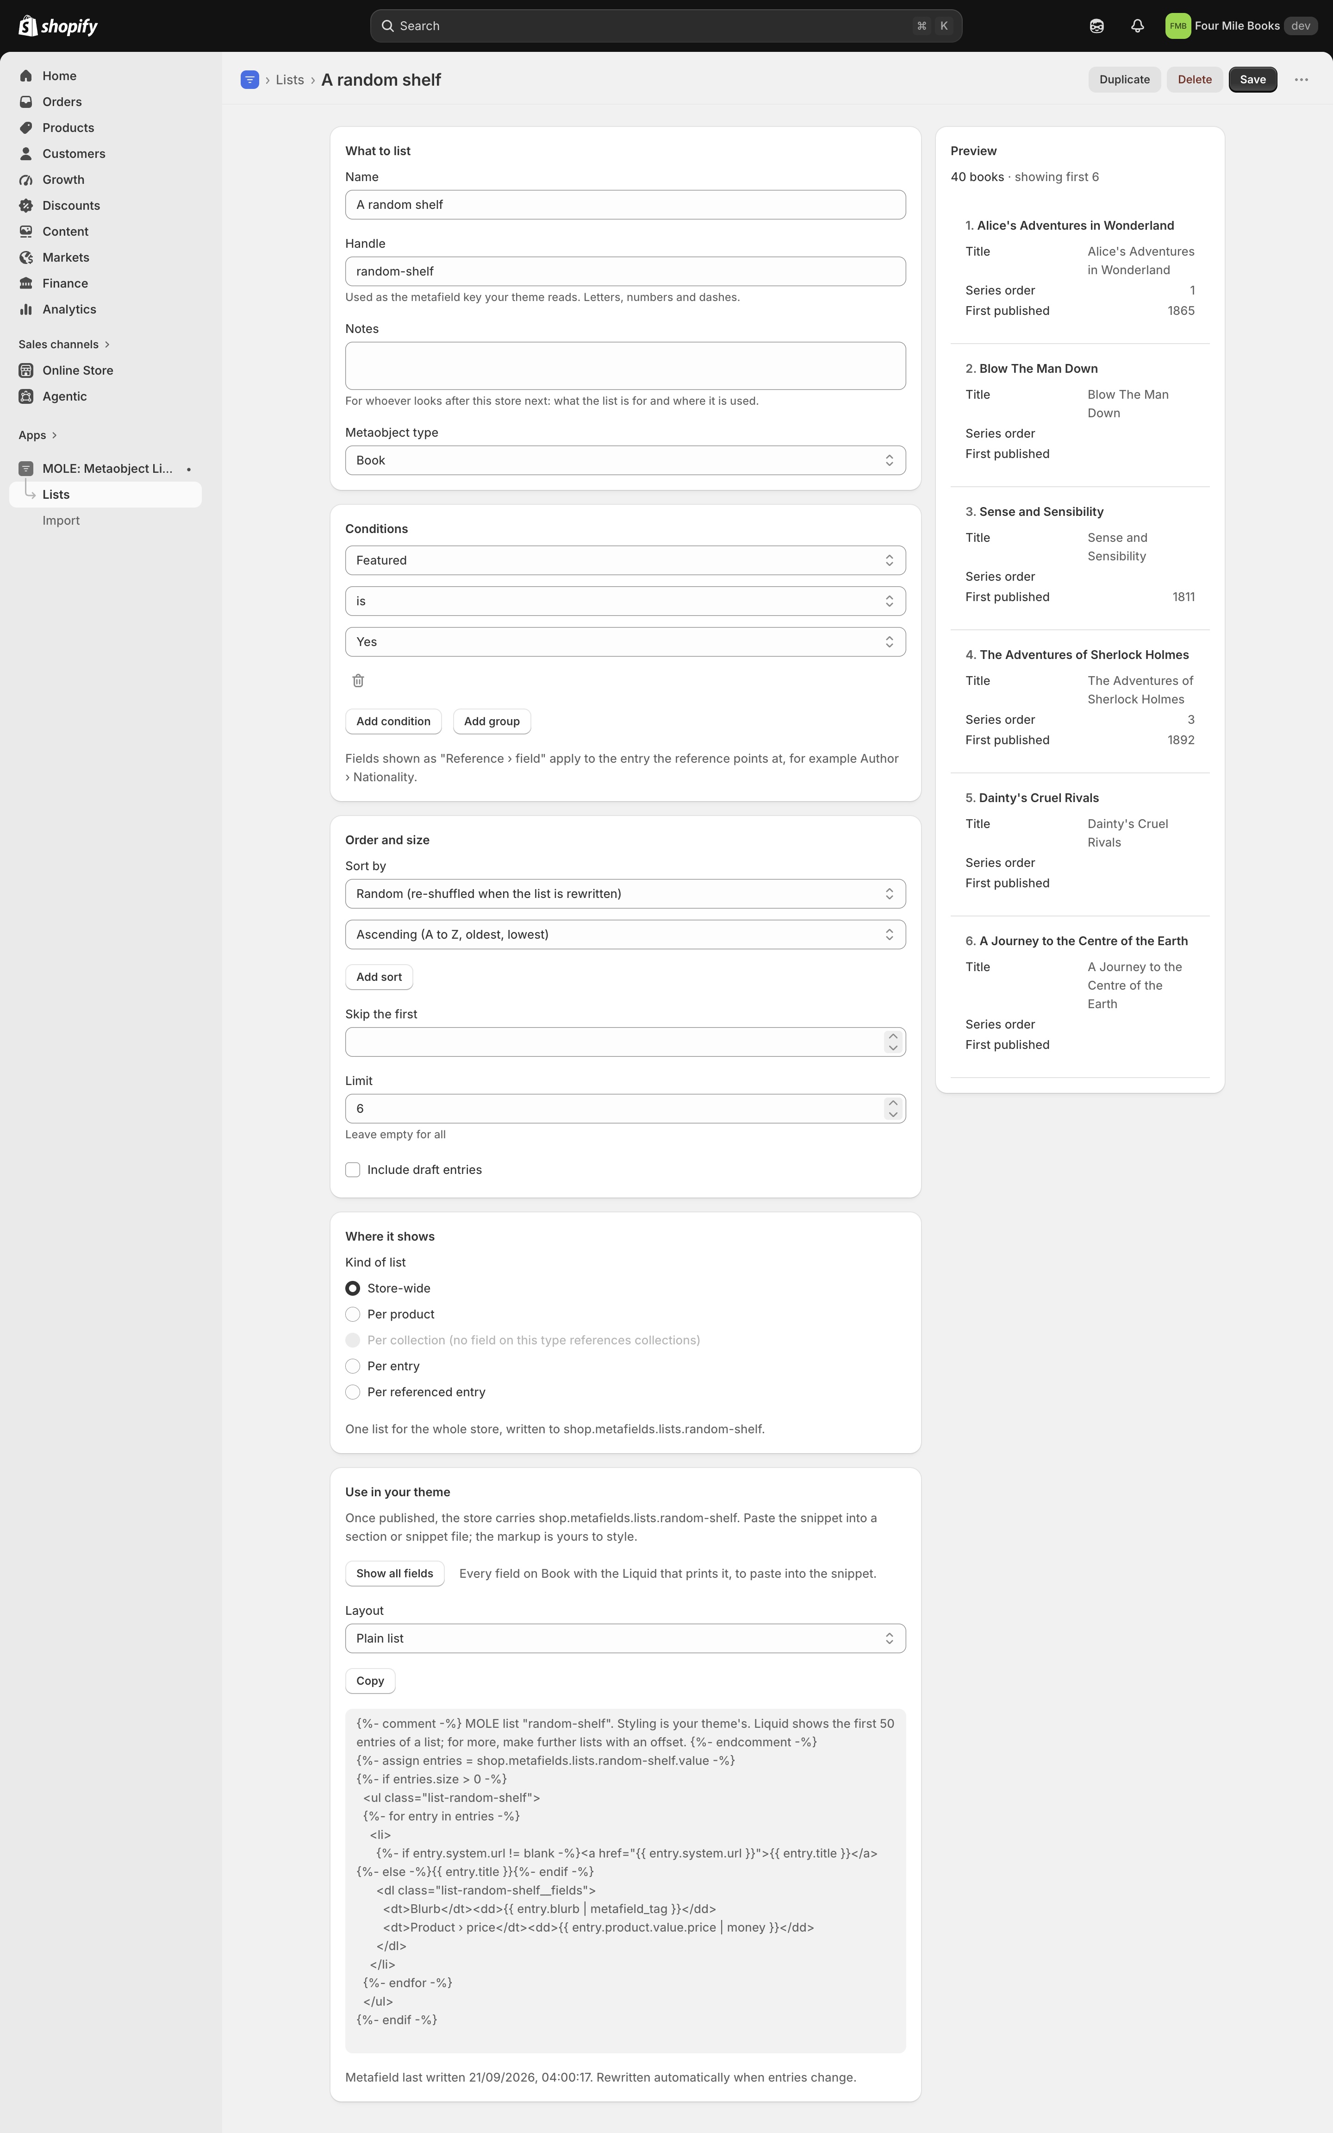Open the notifications bell
Viewport: 1333px width, 2133px height.
tap(1137, 25)
